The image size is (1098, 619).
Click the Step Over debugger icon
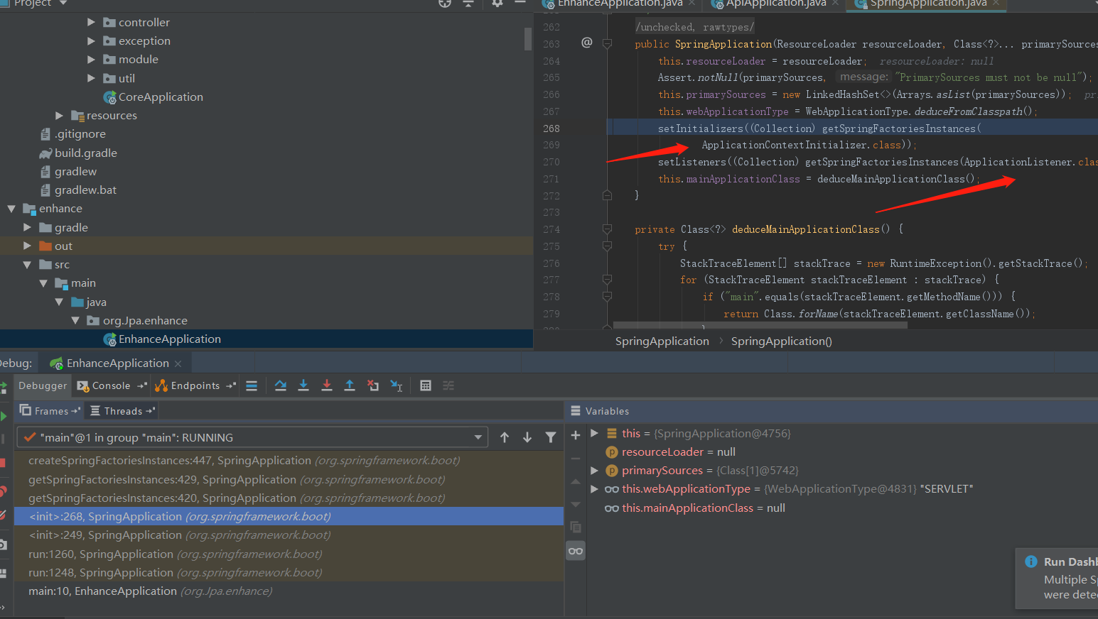[281, 385]
